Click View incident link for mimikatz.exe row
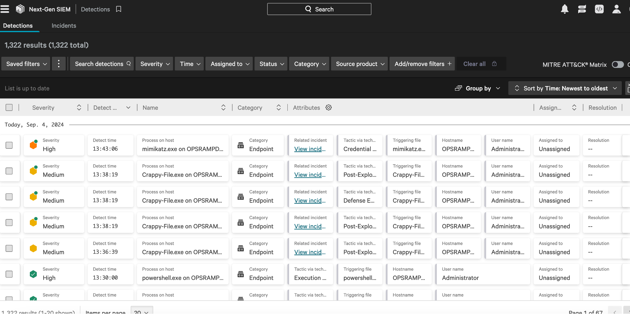Image resolution: width=630 pixels, height=314 pixels. (x=309, y=149)
